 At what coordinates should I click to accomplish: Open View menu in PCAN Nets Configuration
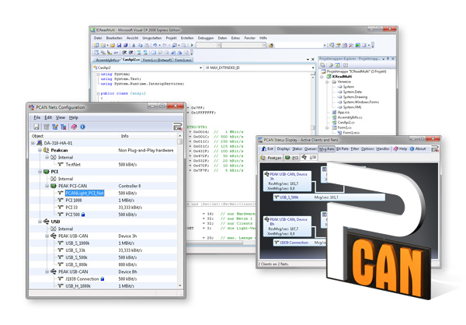click(61, 117)
